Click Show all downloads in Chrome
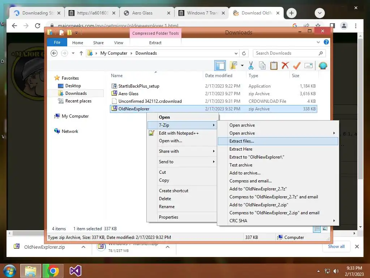Image resolution: width=370 pixels, height=278 pixels. point(336,247)
